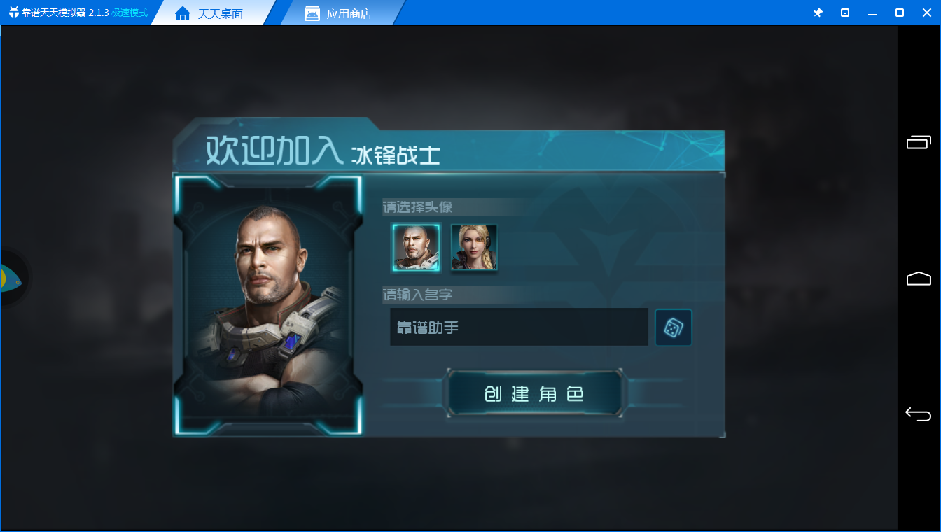
Task: Click the 创建角色 button
Action: coord(534,393)
